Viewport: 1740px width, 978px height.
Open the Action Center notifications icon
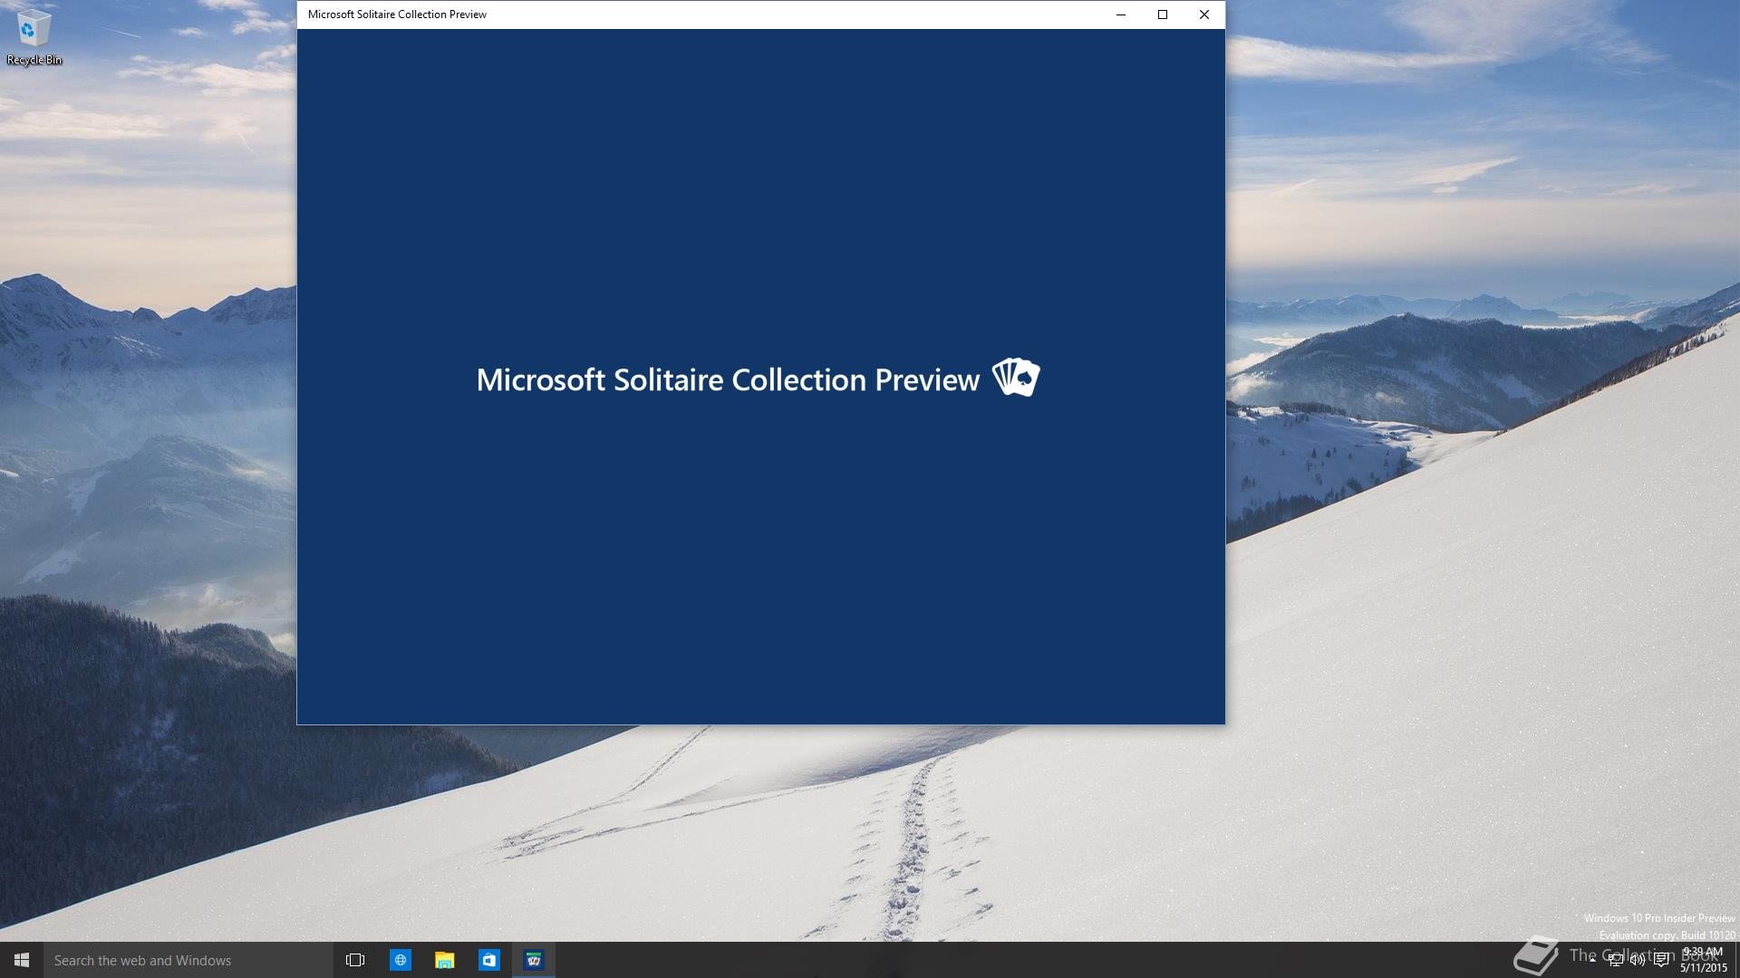click(1661, 961)
